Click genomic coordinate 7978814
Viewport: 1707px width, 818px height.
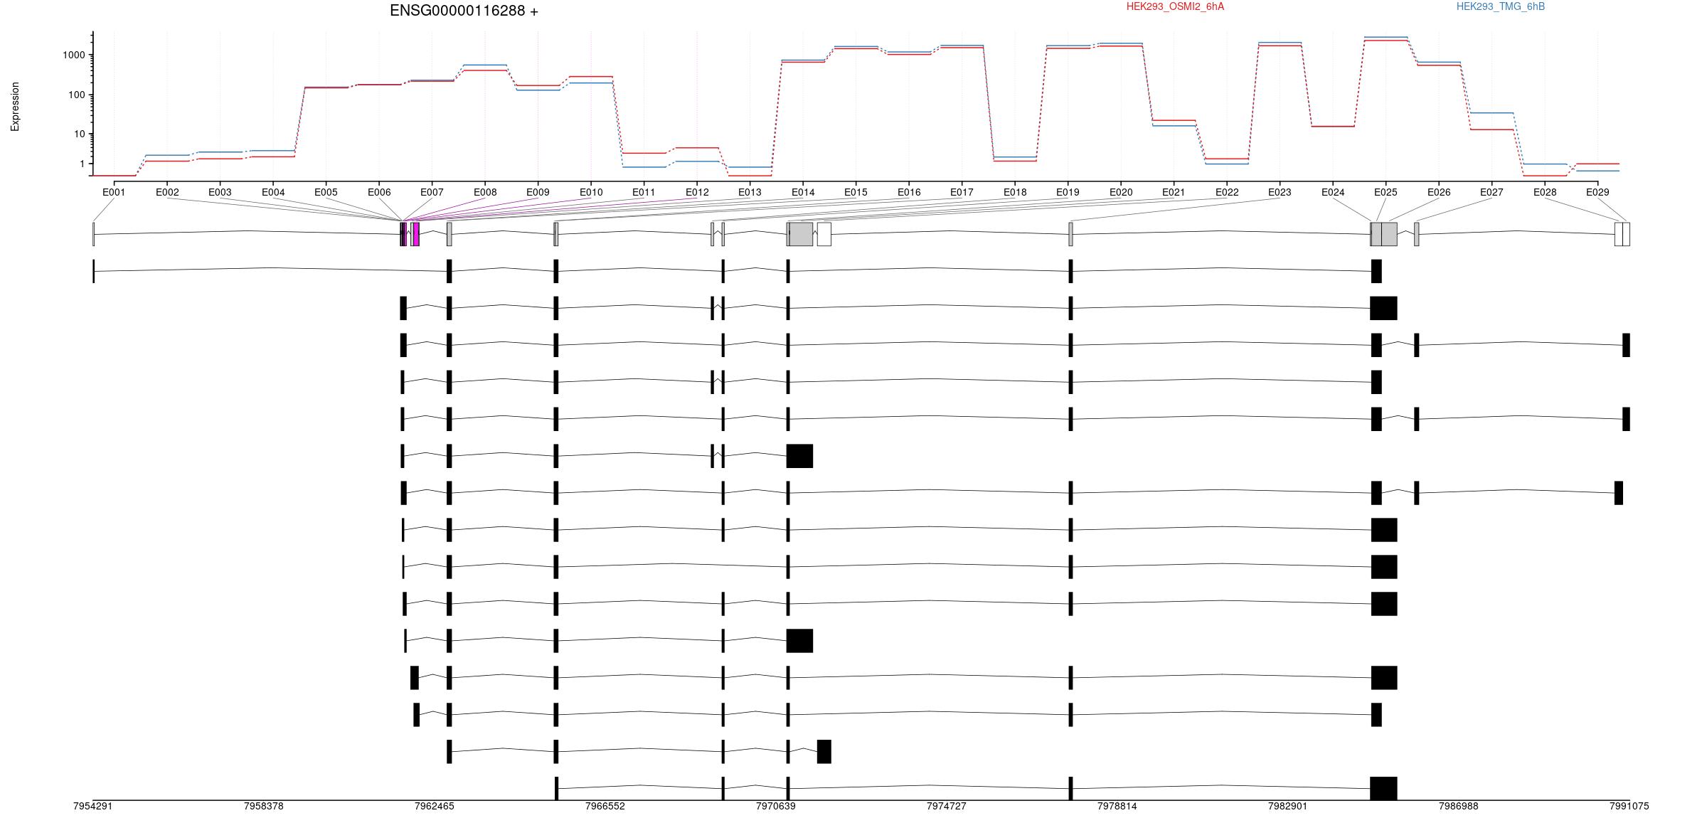click(1117, 806)
